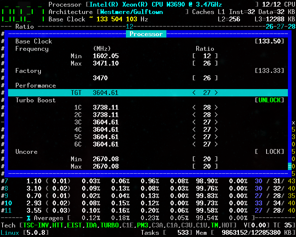The height and width of the screenshot is (237, 296).
Task: Click Turbo Boost 6C 3604.61 frequency
Action: [x=106, y=144]
